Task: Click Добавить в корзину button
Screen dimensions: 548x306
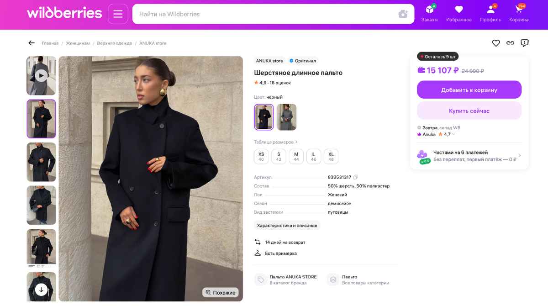Action: [469, 90]
